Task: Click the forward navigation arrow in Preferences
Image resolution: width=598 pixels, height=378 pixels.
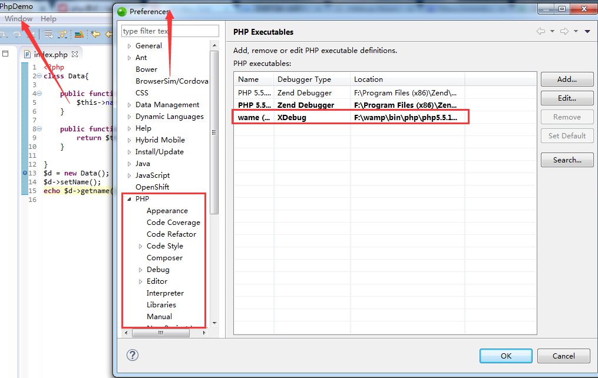Action: (x=564, y=32)
